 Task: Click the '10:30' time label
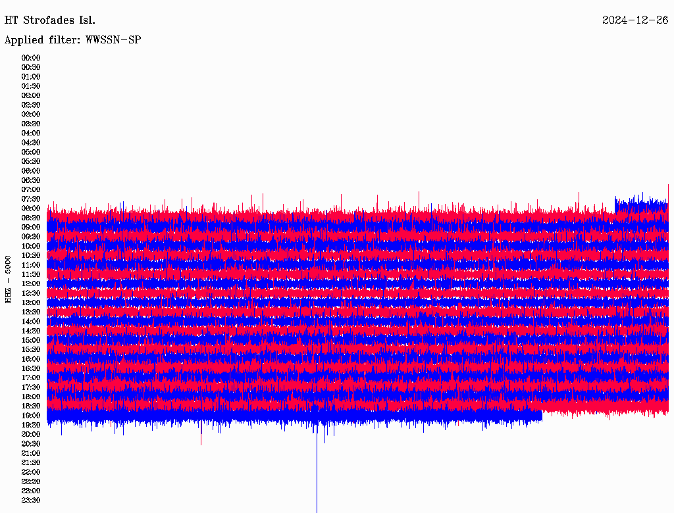[x=31, y=256]
